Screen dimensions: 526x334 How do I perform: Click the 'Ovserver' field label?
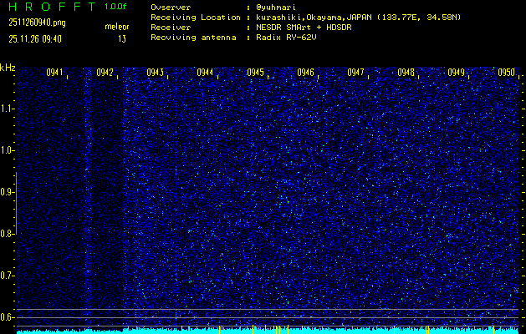pos(171,8)
